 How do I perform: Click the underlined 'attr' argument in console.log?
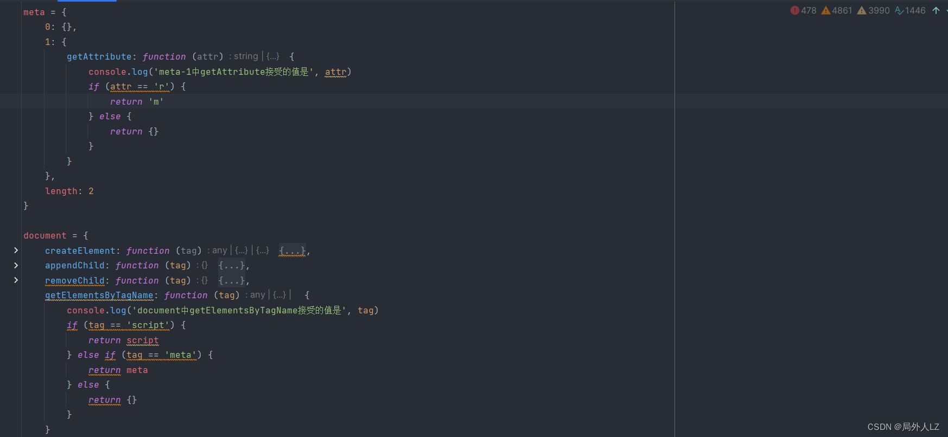[x=335, y=72]
